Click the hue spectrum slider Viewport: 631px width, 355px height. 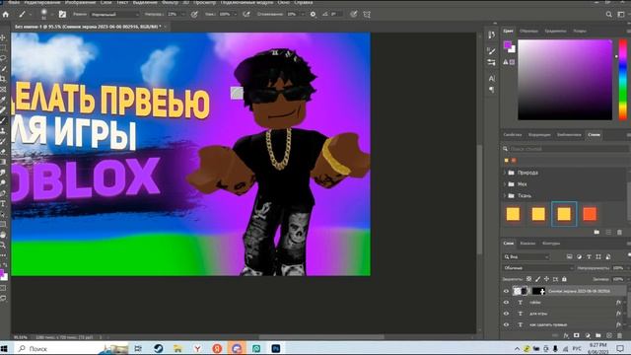[x=622, y=80]
